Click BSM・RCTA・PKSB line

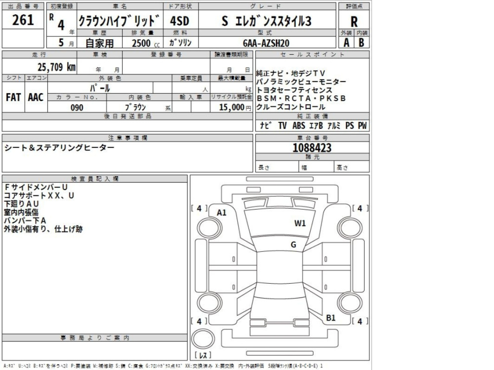pyautogui.click(x=301, y=99)
